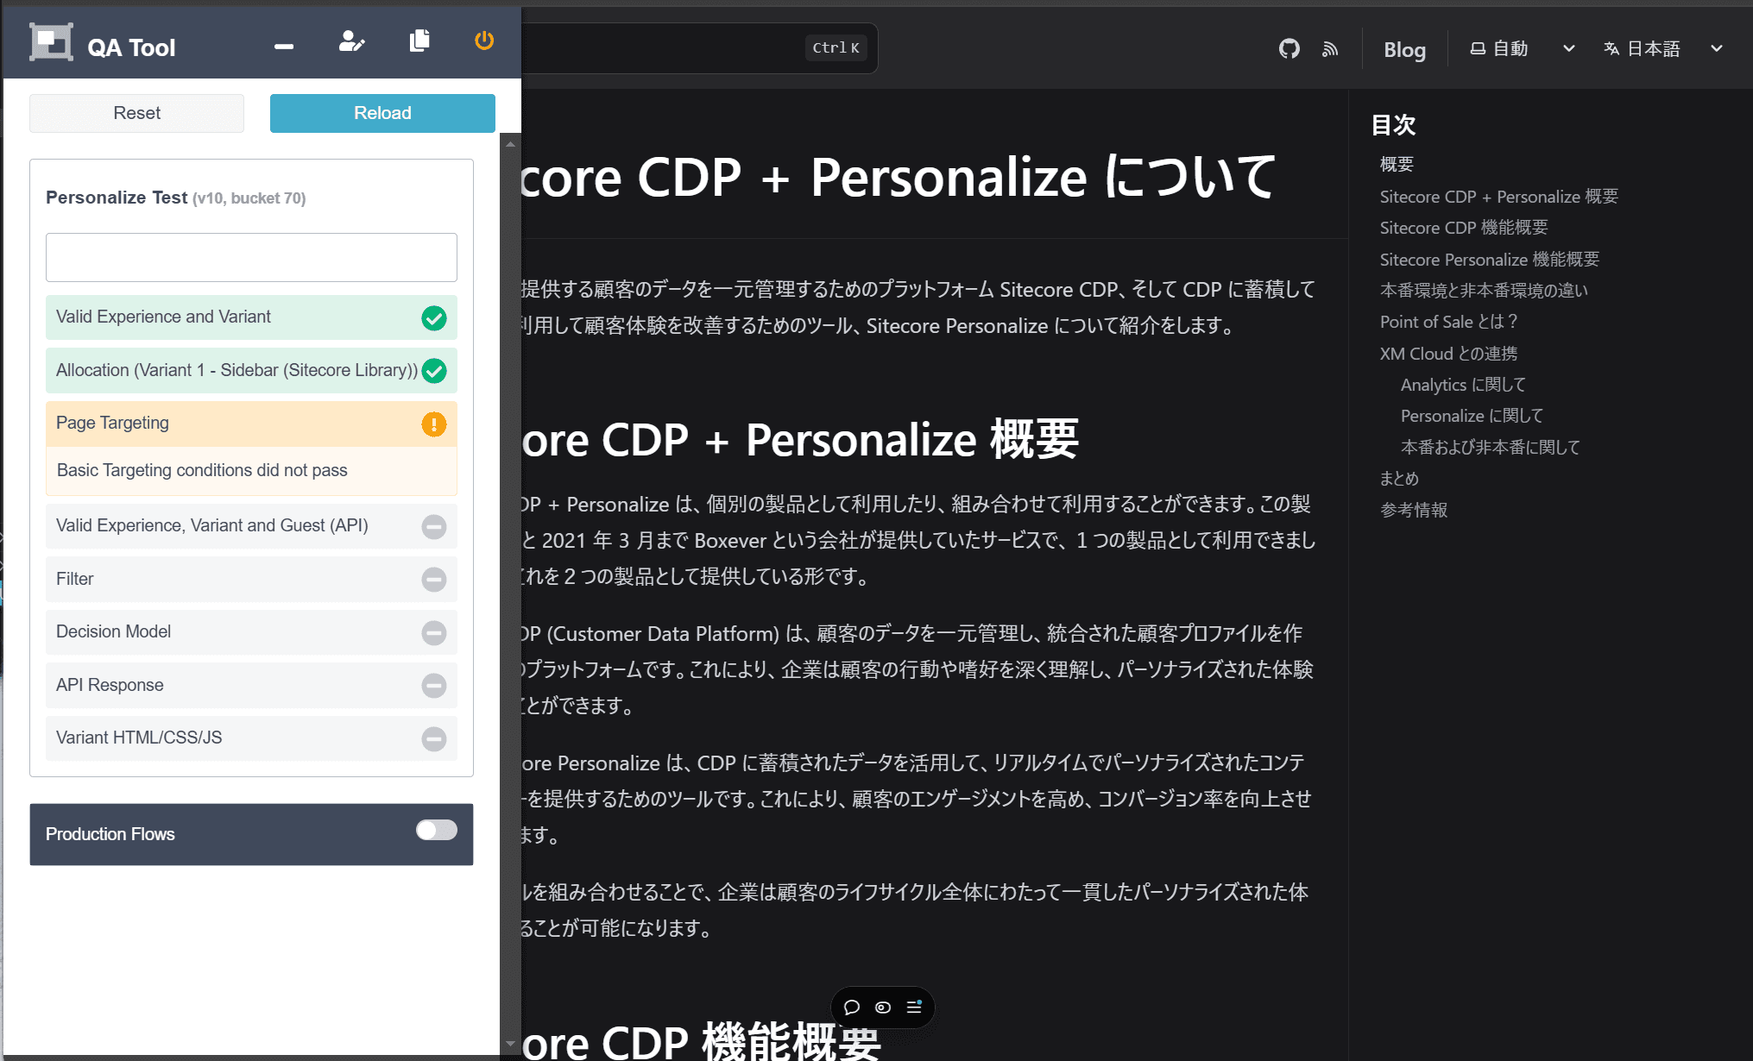Open the GitHub icon link
Screen dimensions: 1753x1061
point(1289,48)
